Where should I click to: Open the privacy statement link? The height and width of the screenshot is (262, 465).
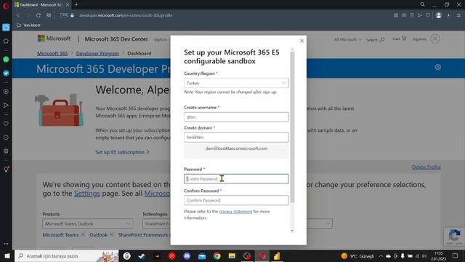point(235,212)
